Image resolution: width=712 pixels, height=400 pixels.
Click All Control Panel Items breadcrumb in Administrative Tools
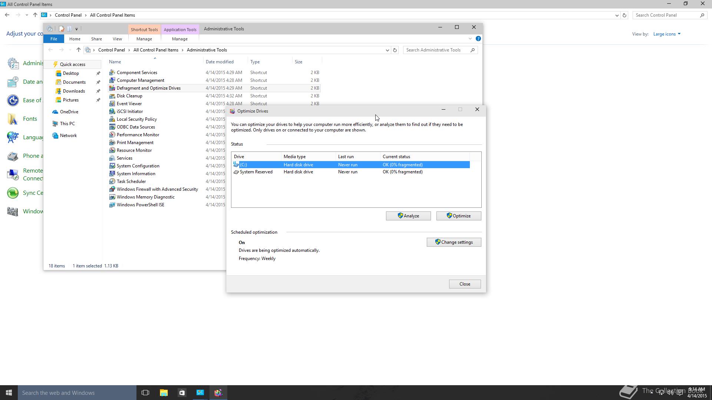coord(156,50)
